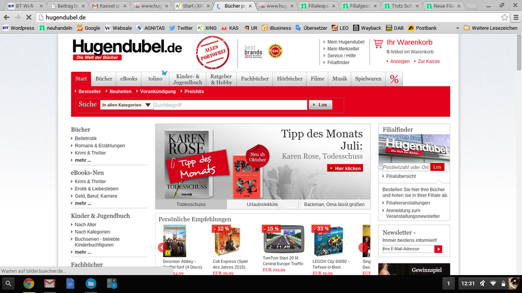Select the tolino navigation tab
522x293 pixels.
[155, 79]
